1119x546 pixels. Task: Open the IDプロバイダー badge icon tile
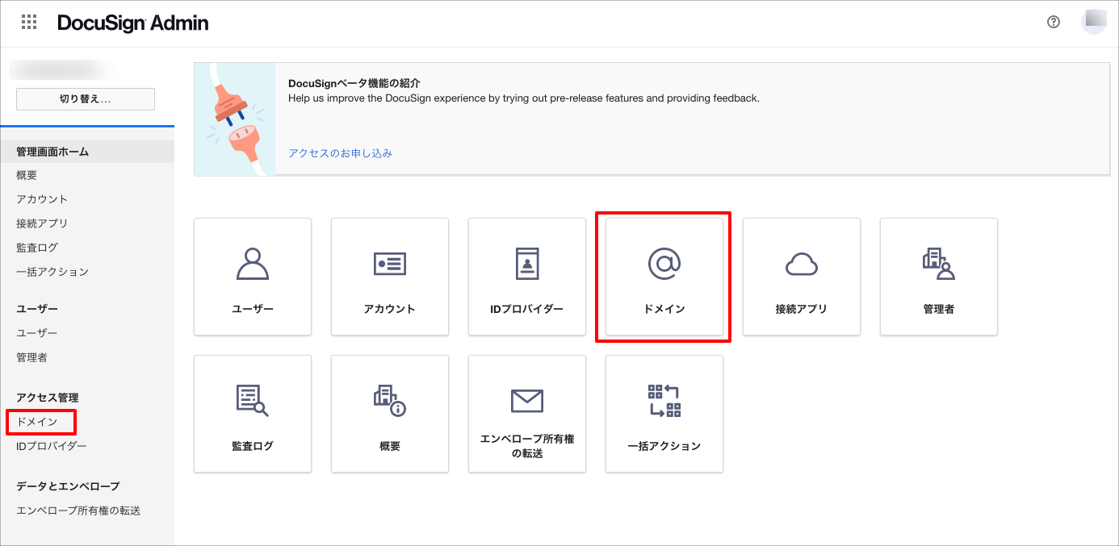pyautogui.click(x=527, y=277)
